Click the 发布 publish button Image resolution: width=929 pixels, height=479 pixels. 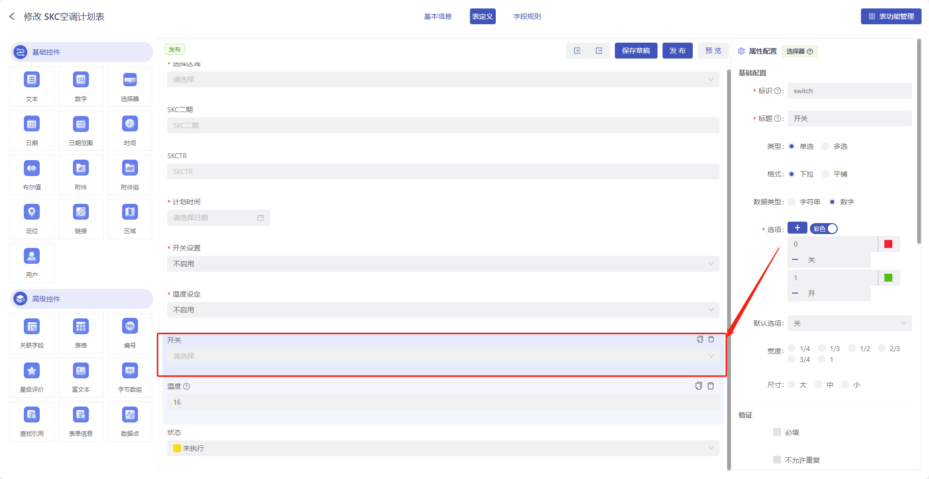pyautogui.click(x=677, y=51)
